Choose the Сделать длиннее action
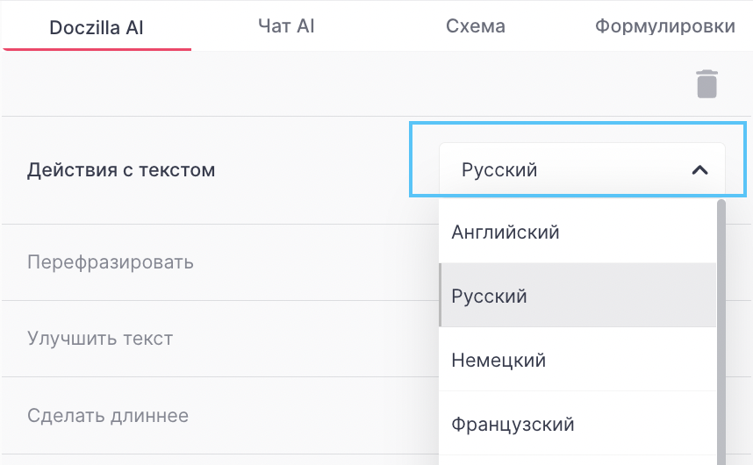 pyautogui.click(x=108, y=415)
